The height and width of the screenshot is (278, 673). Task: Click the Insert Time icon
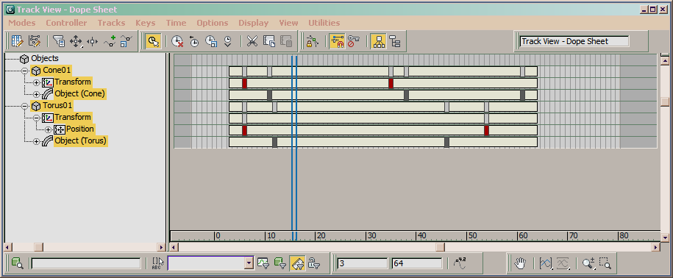point(227,42)
